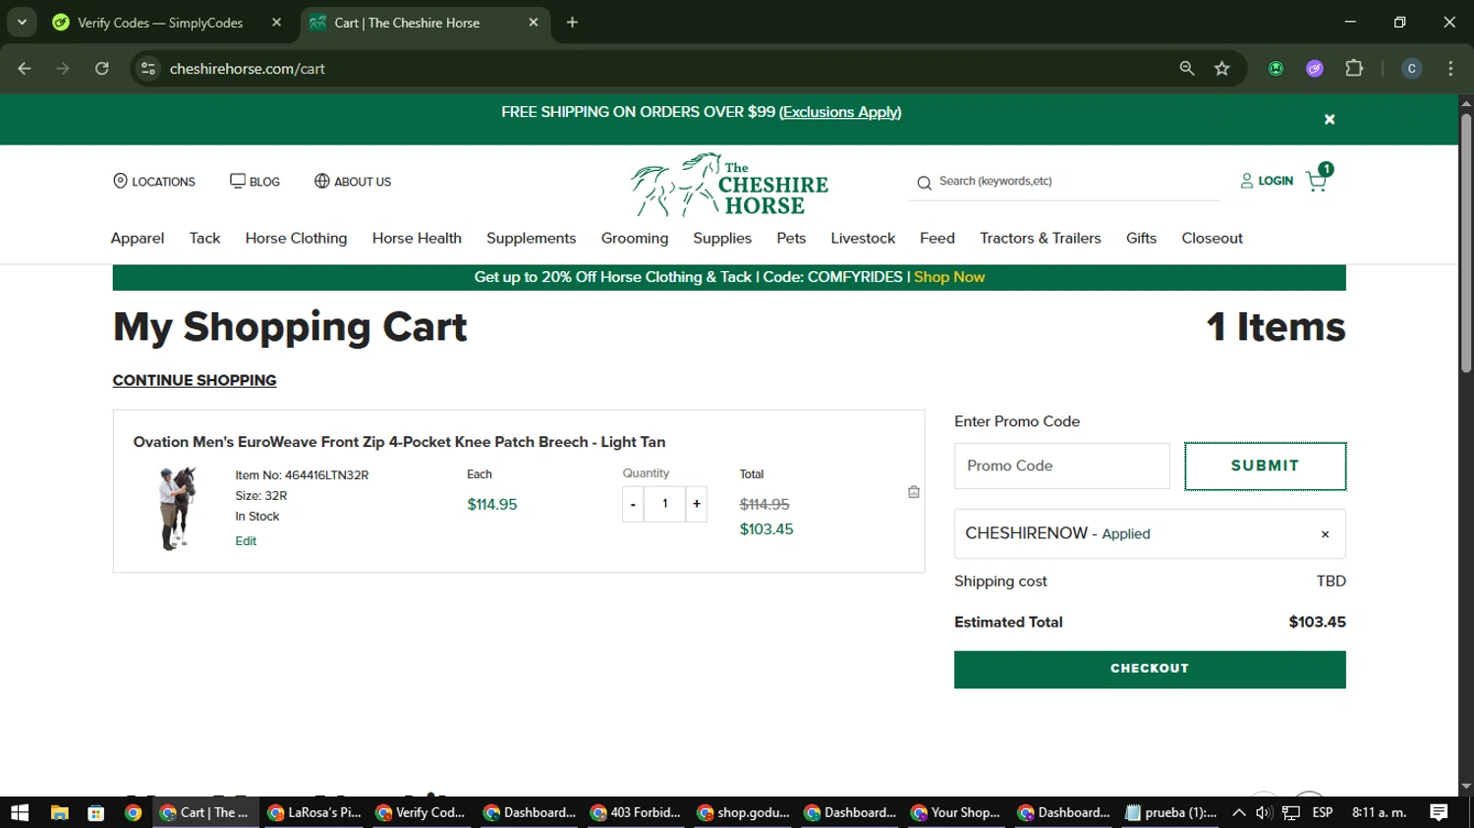Screen dimensions: 1474x828
Task: Go forward with the forward arrow
Action: [63, 69]
